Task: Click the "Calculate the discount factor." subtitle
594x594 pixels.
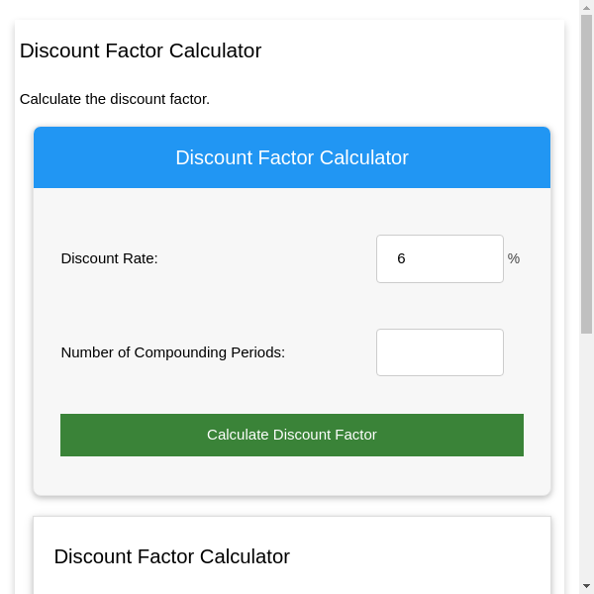Action: [x=115, y=99]
